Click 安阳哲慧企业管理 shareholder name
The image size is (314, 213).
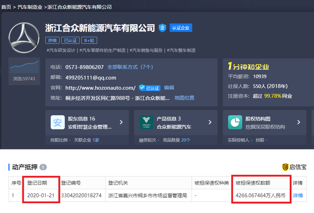pyautogui.click(x=90, y=127)
